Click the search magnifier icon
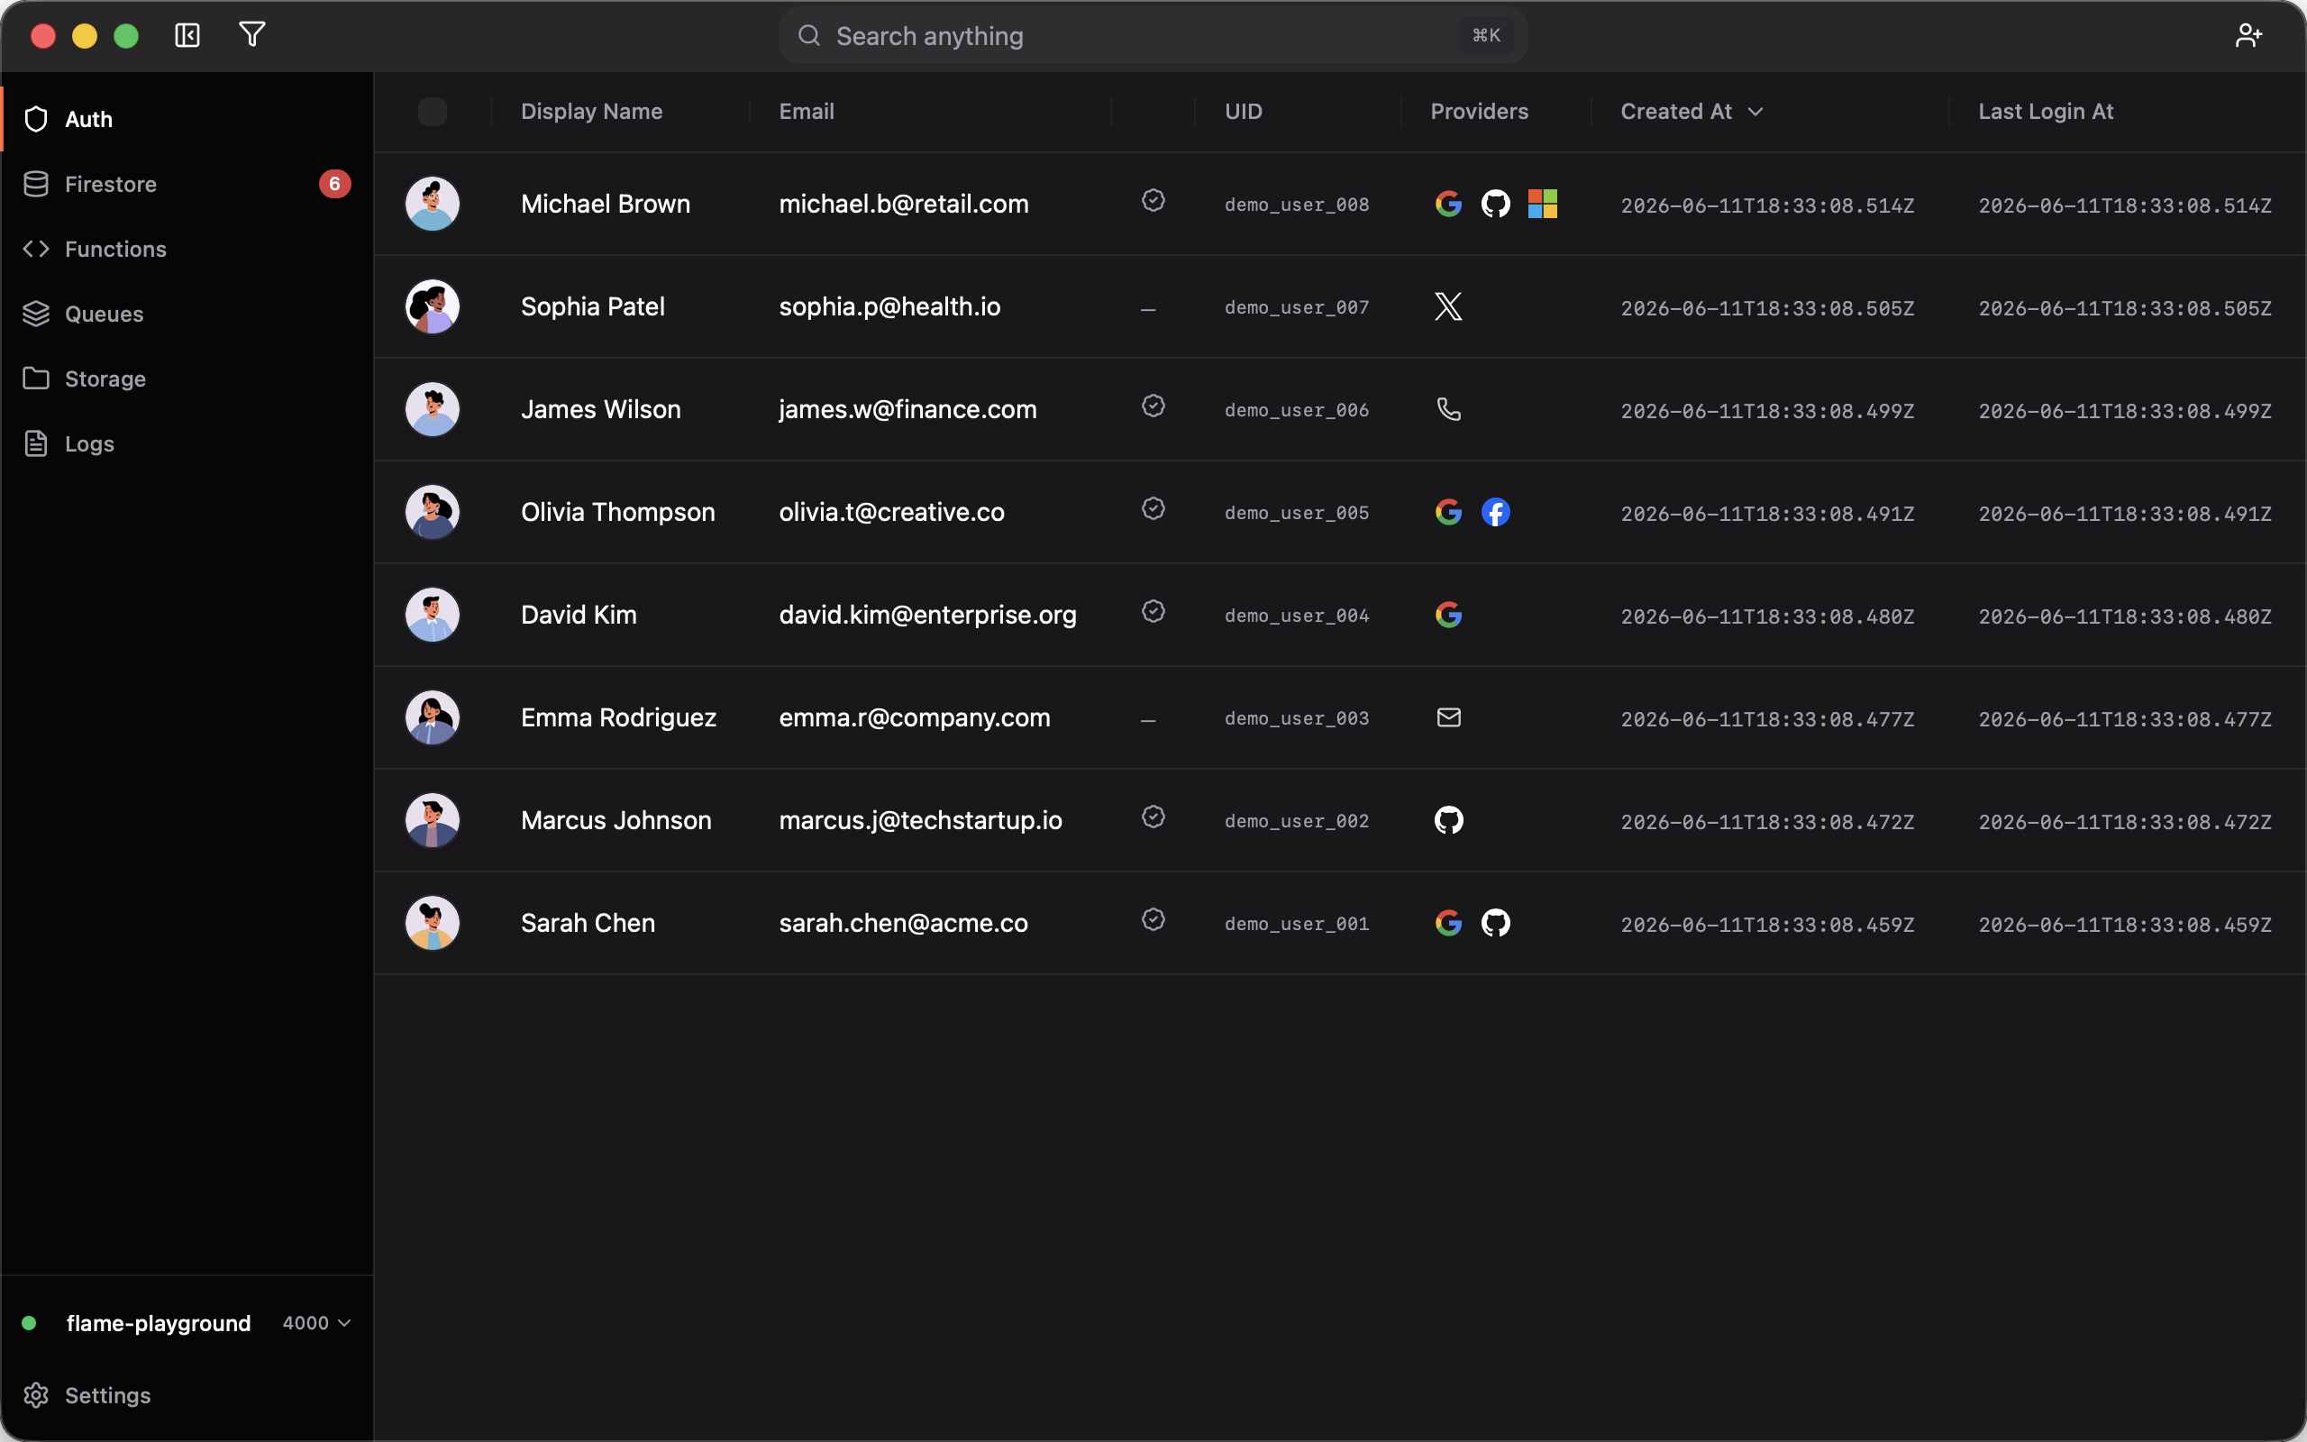This screenshot has width=2307, height=1442. coord(808,35)
